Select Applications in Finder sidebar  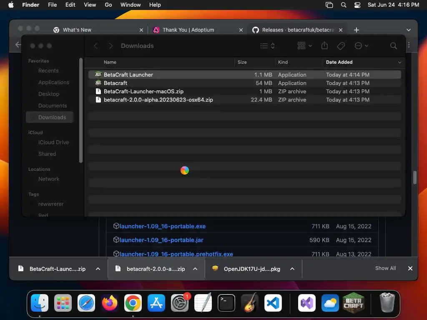tap(54, 82)
